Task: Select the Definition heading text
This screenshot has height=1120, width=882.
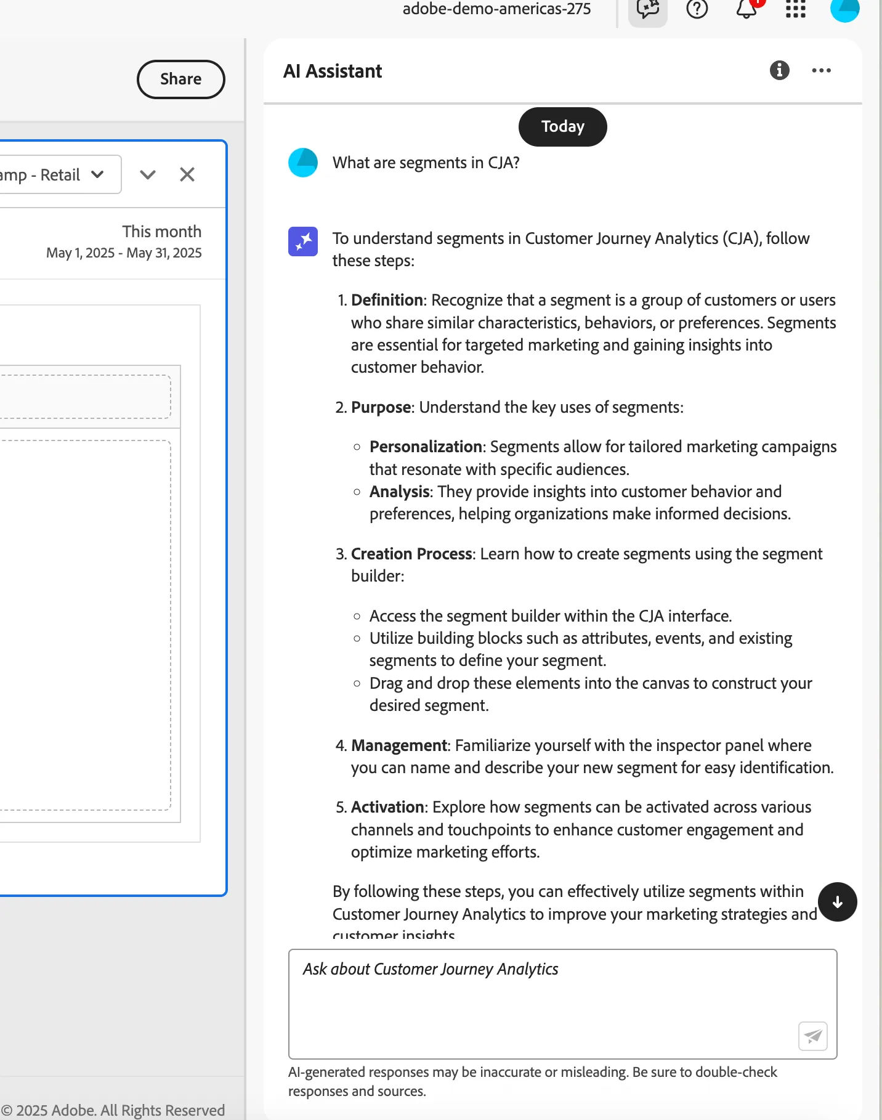Action: tap(387, 300)
